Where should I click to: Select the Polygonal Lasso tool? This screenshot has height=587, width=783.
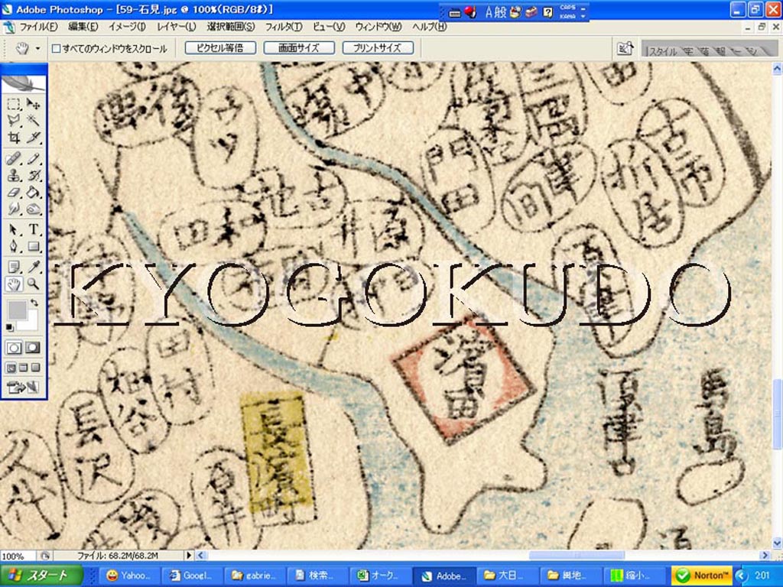14,120
